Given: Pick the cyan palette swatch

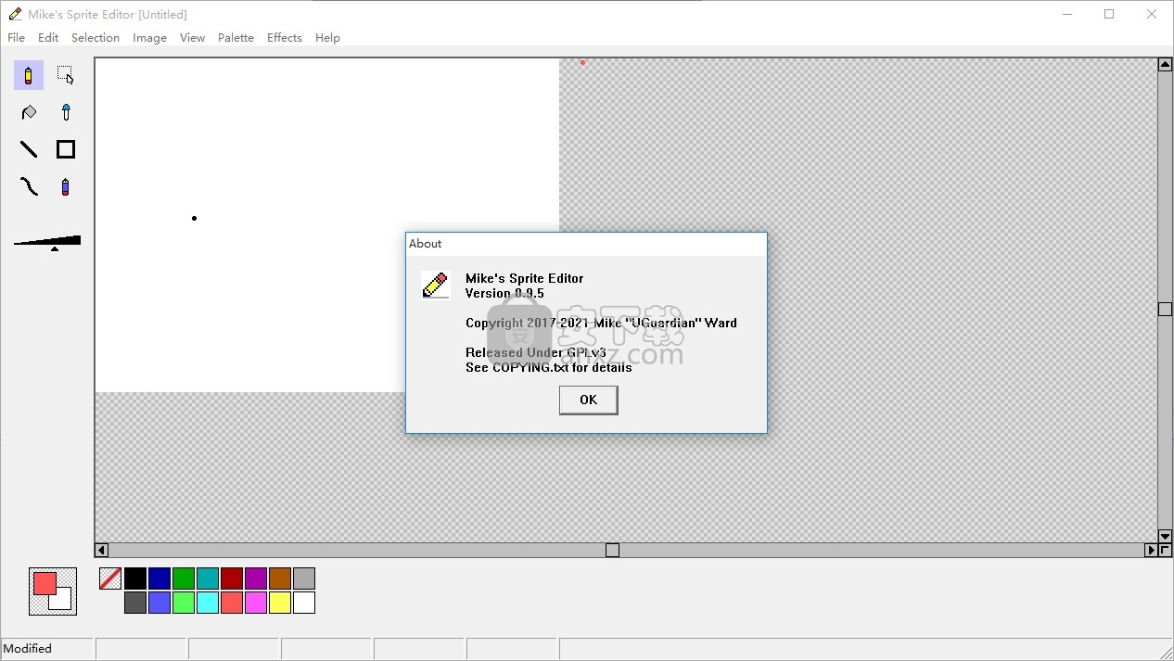Looking at the screenshot, I should (x=208, y=603).
